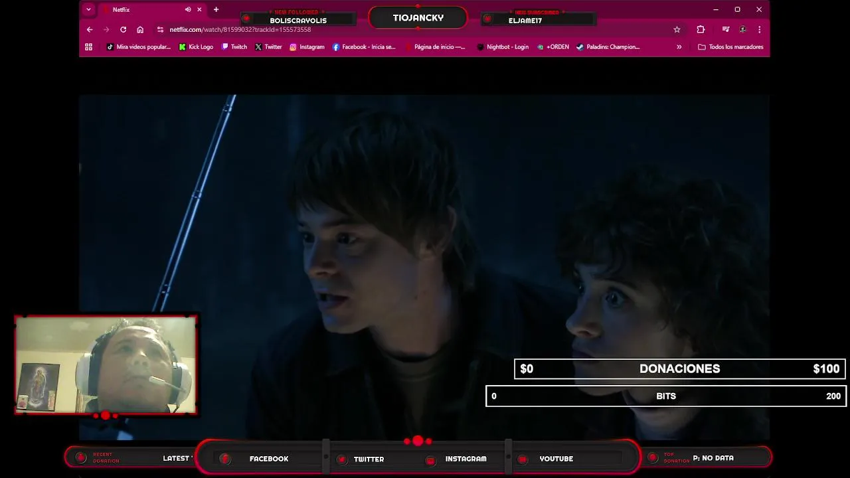Screen dimensions: 850x478
Task: Click the LATEST donation text
Action: click(x=177, y=458)
